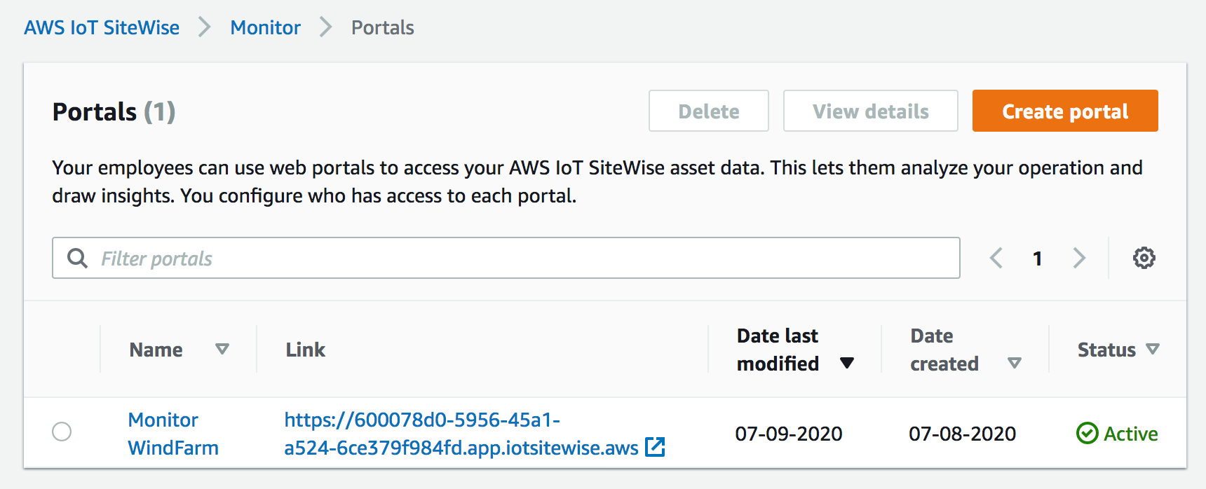Viewport: 1206px width, 489px height.
Task: Sort by Date created arrow
Action: point(1014,363)
